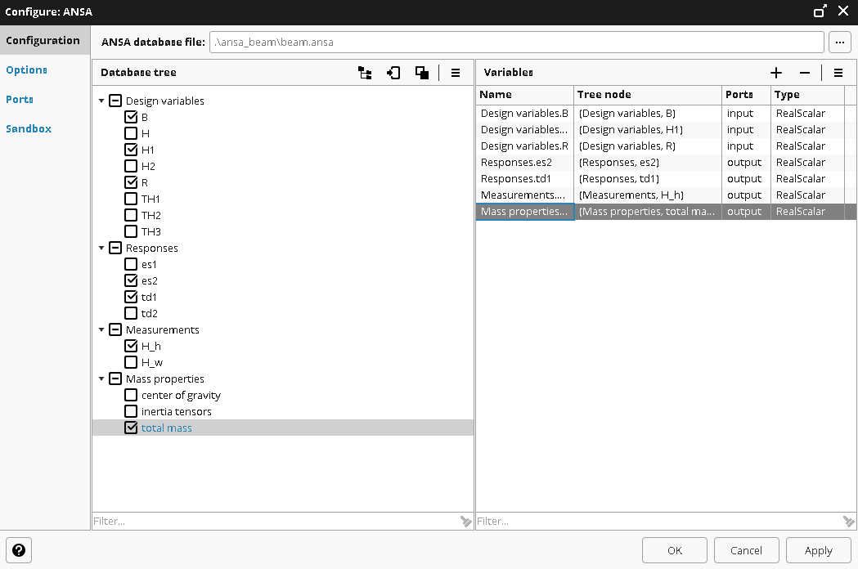Enable the H2 checkbox
Screen dimensions: 858x569
click(x=131, y=166)
